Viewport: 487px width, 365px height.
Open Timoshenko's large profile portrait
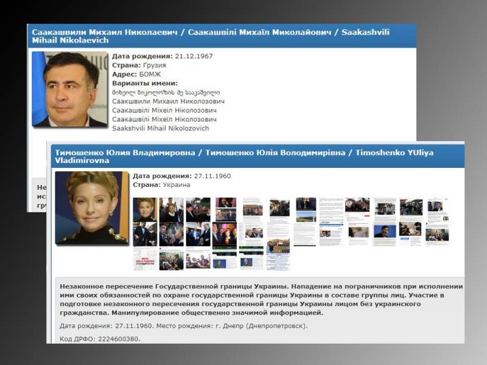(92, 208)
